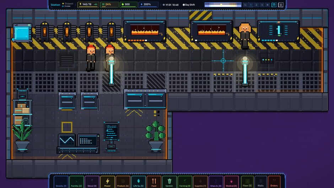This screenshot has height=188, width=334.
Task: Set game speed to 3
Action: coord(262,5)
